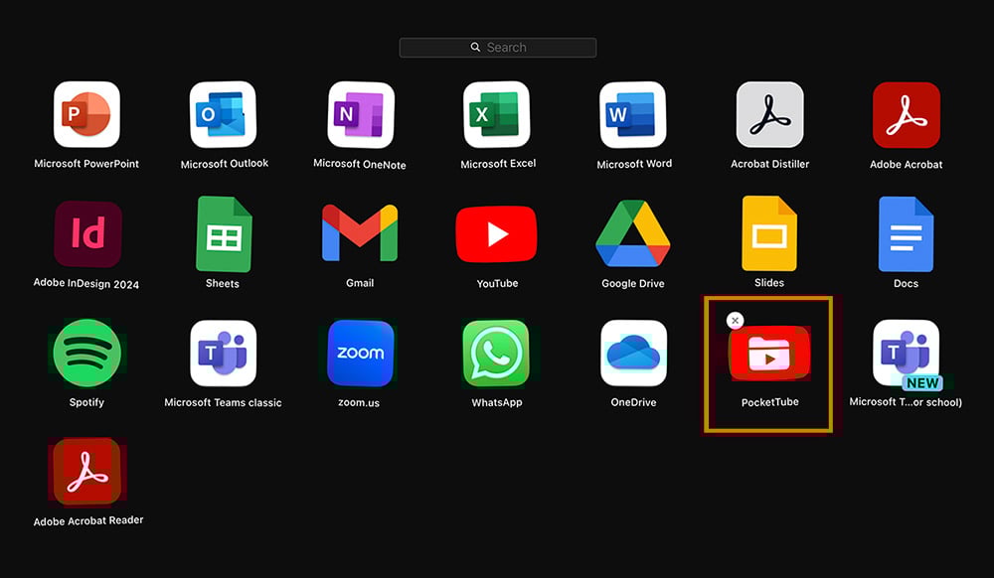Delete the PocketTube app
The height and width of the screenshot is (578, 994).
[735, 320]
